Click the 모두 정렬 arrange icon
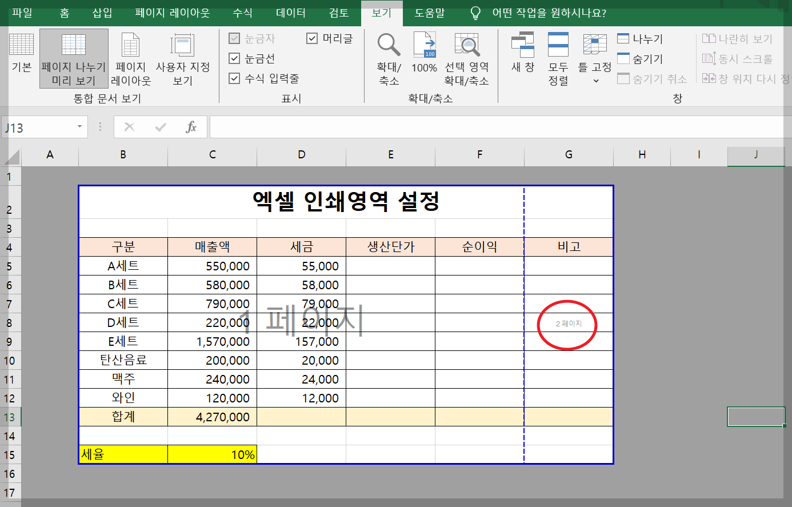This screenshot has width=792, height=507. coord(558,58)
